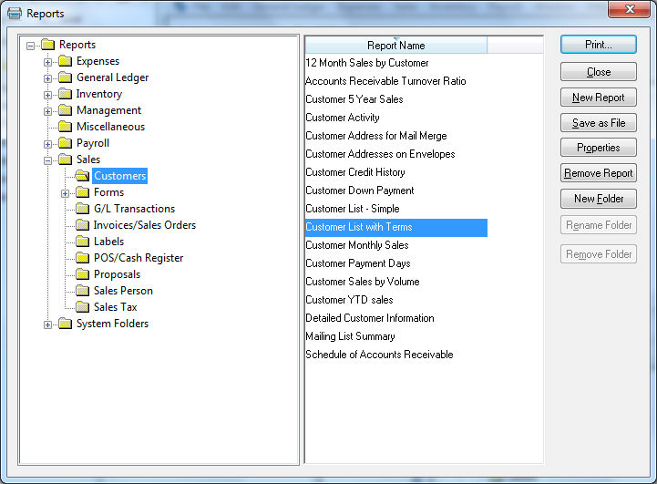Expand the General Ledger tree node

tap(48, 78)
